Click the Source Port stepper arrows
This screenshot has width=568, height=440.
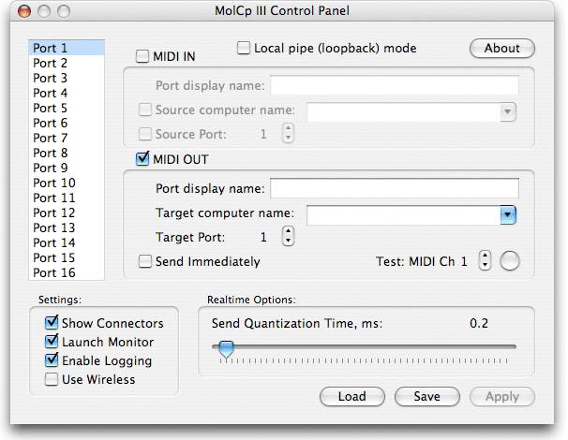pos(289,134)
